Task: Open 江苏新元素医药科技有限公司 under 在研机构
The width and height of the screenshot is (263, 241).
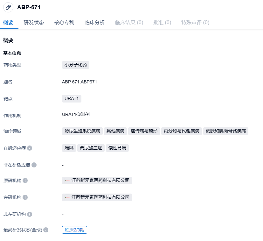Action: [x=100, y=197]
